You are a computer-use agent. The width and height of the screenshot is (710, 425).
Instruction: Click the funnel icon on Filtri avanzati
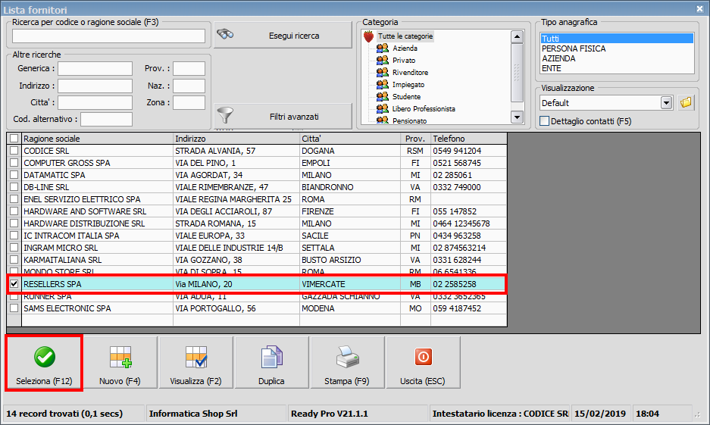(225, 115)
